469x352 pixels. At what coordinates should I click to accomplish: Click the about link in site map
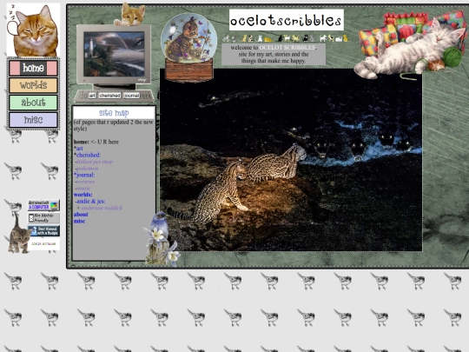pyautogui.click(x=81, y=215)
